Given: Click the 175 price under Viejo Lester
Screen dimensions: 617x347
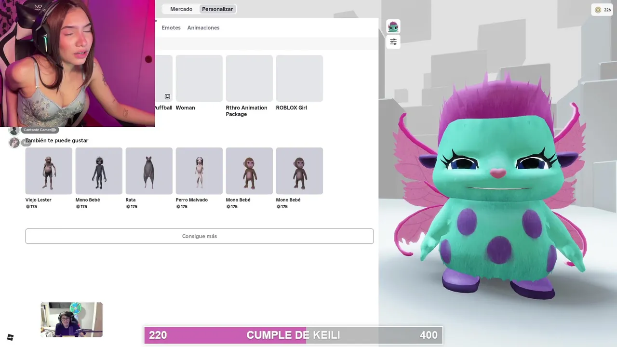Looking at the screenshot, I should pyautogui.click(x=31, y=207).
